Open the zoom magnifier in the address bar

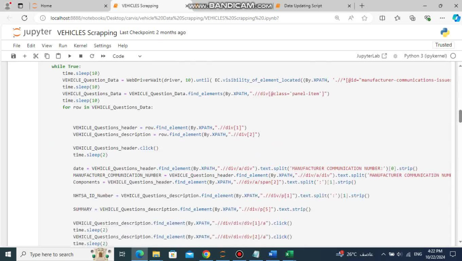pyautogui.click(x=337, y=18)
